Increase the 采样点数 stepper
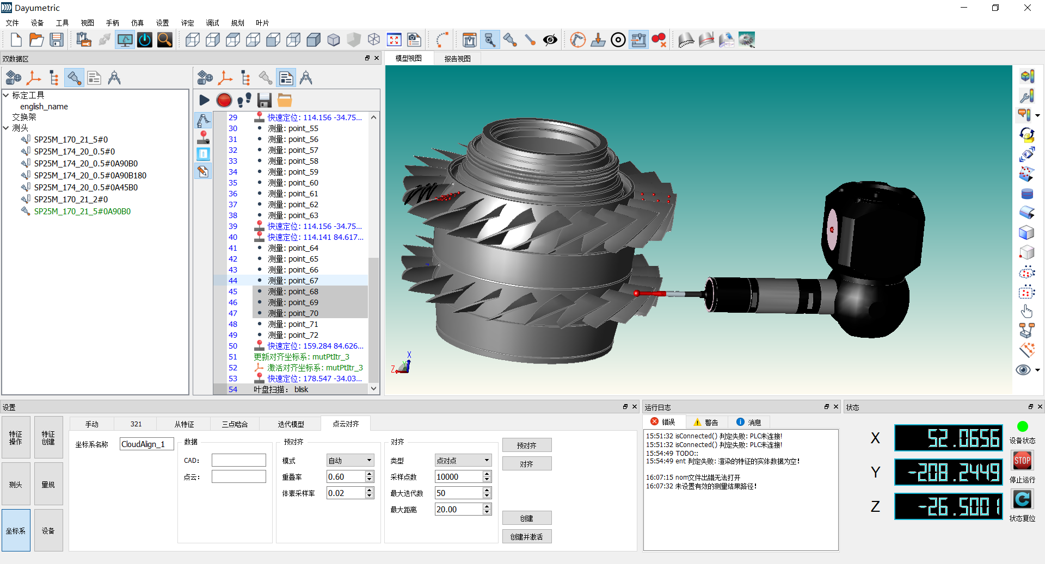The image size is (1045, 564). (x=487, y=474)
